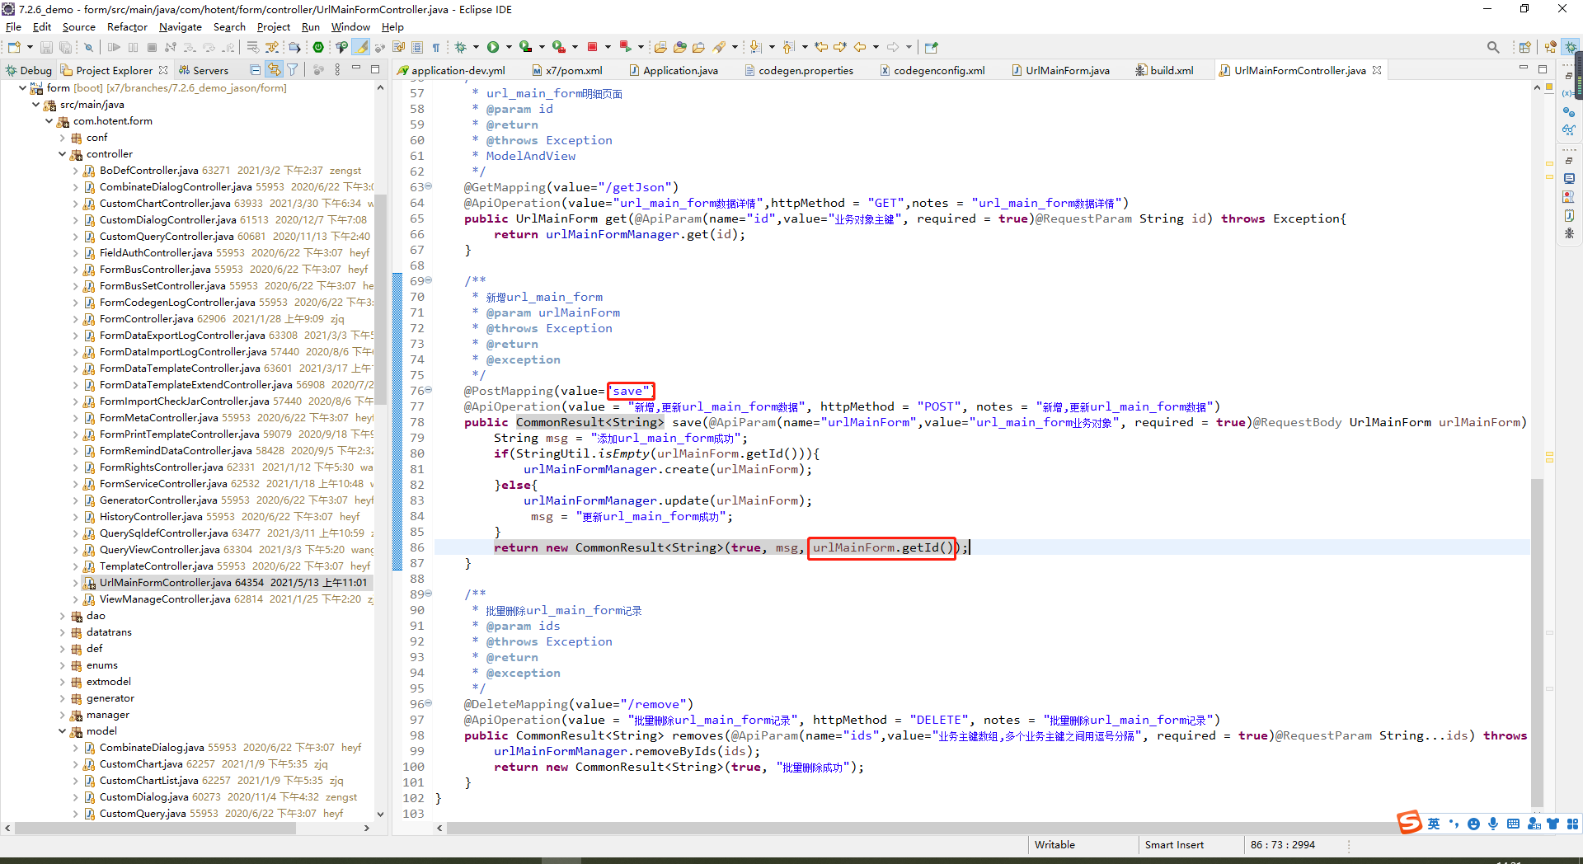Toggle Show Whitespace Characters pilcrow icon

tap(436, 48)
